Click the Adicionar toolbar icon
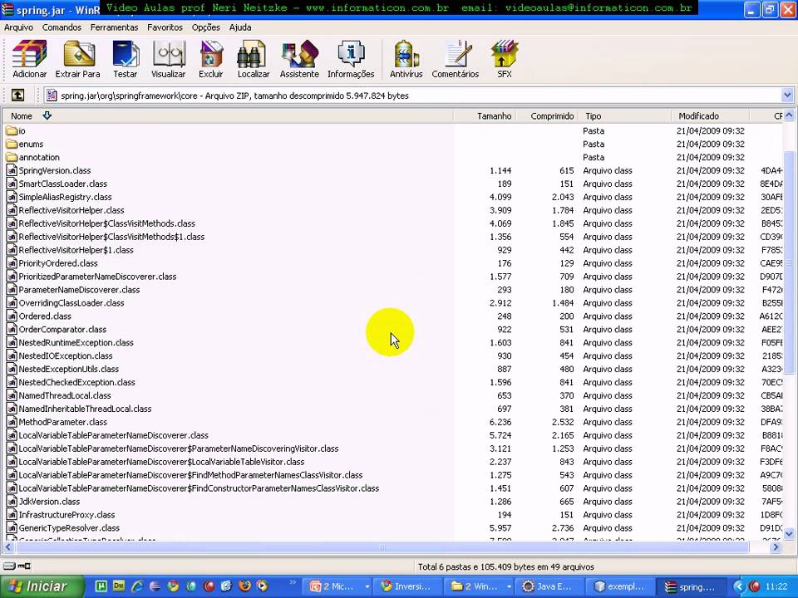 [30, 59]
